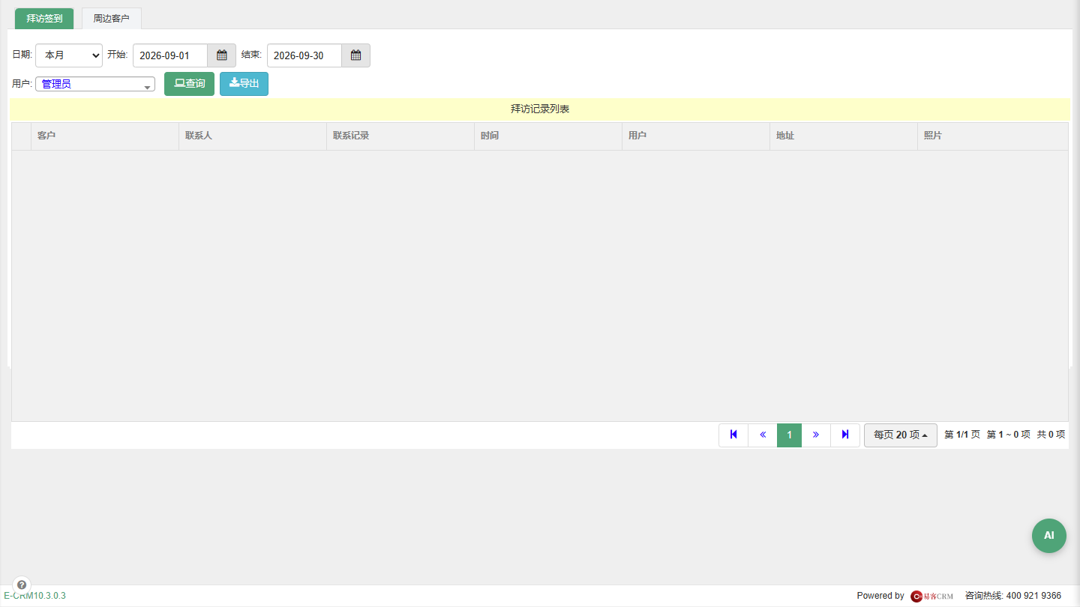This screenshot has width=1080, height=607.
Task: Click the 拜访记录列表 table title
Action: pos(540,109)
